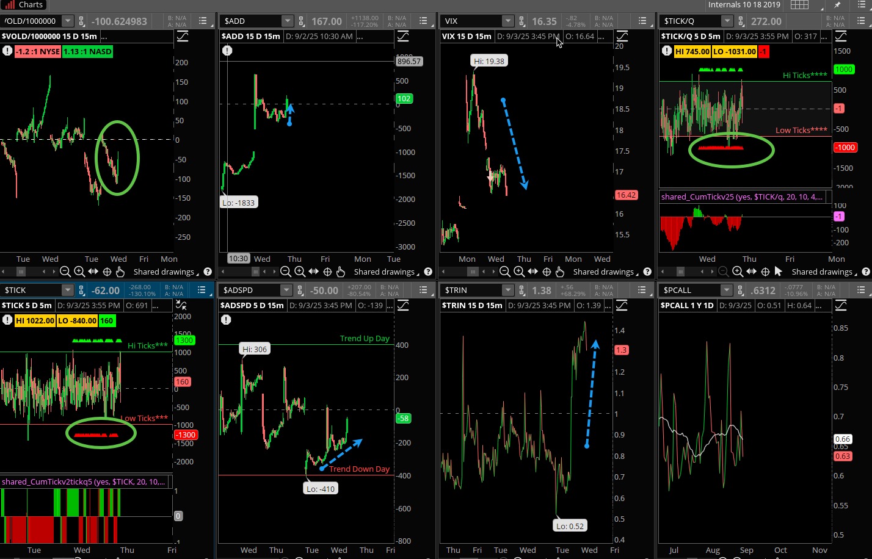Expand the $TICK/Q symbol dropdown
872x559 pixels.
pos(727,21)
